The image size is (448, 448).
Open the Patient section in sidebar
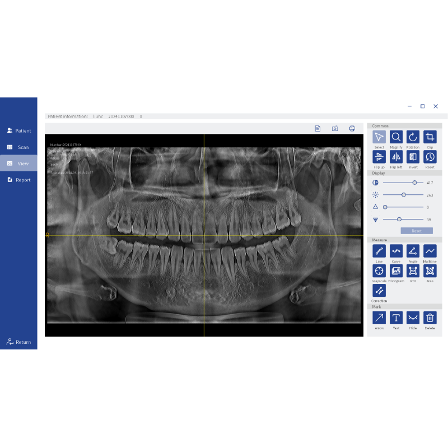(18, 130)
